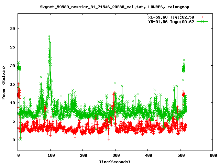
Task: Click the y-axis tick label 5
Action: point(14,121)
